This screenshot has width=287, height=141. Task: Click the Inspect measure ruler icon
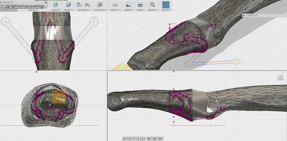tap(115, 5)
